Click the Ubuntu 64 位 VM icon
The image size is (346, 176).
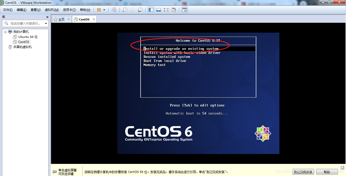pyautogui.click(x=15, y=37)
